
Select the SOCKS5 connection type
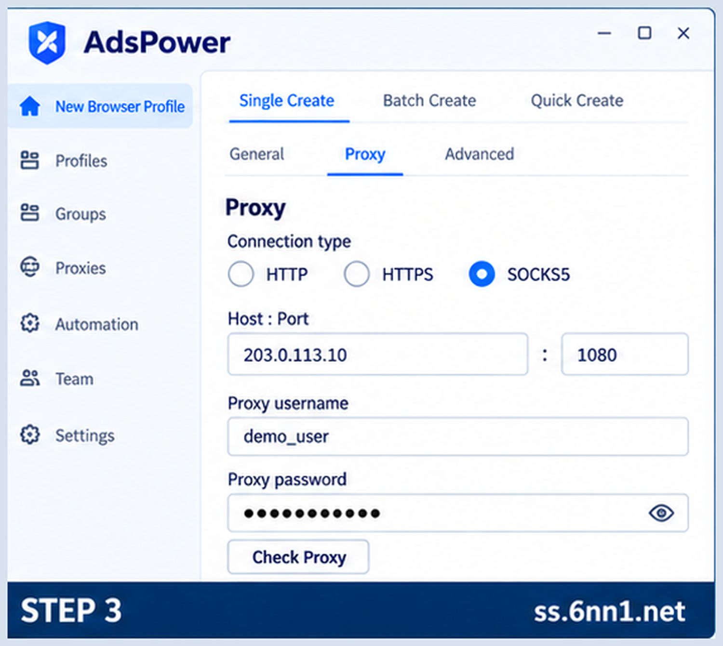[482, 274]
